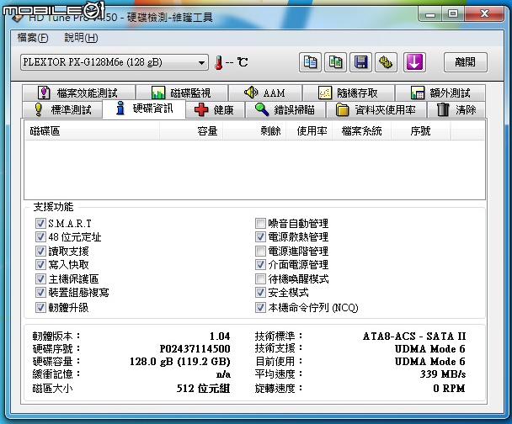
Task: Click the purple down-arrow icon
Action: click(x=414, y=62)
